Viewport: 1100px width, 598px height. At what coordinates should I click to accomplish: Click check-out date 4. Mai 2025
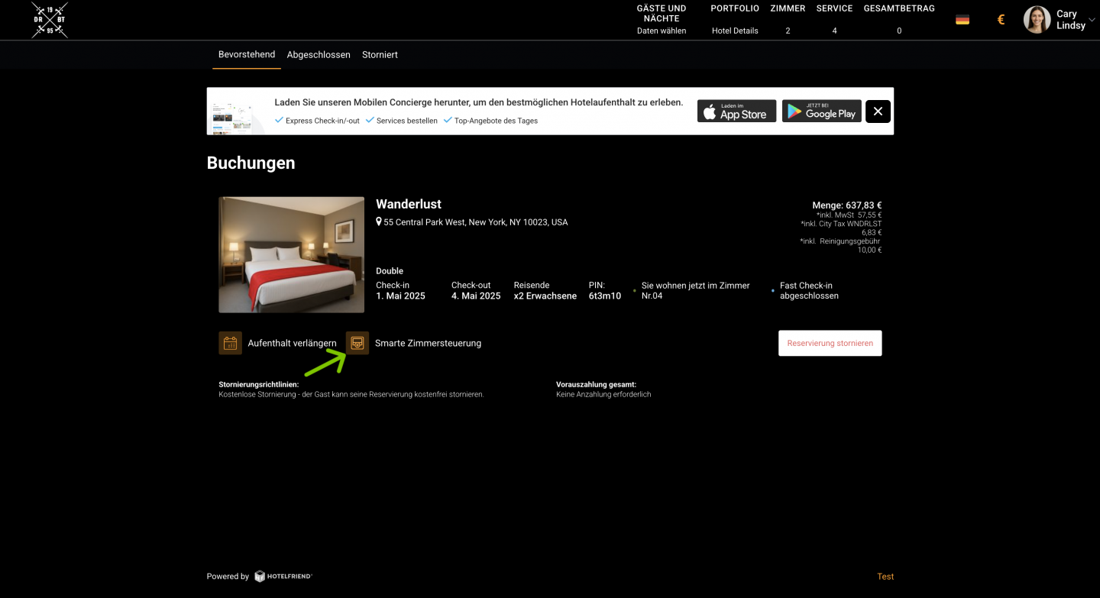[476, 296]
